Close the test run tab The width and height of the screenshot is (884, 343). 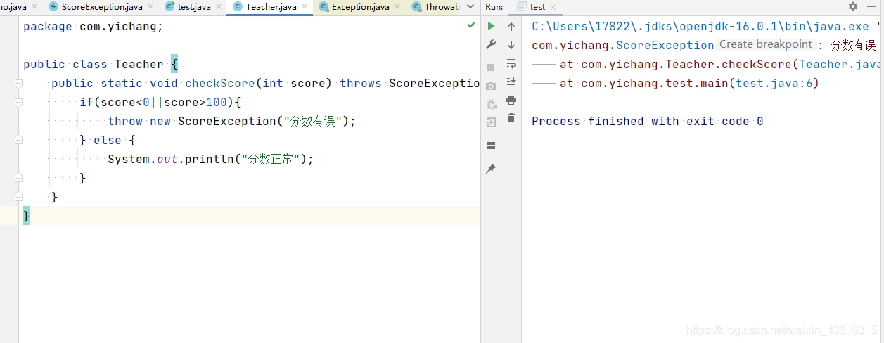[x=554, y=7]
